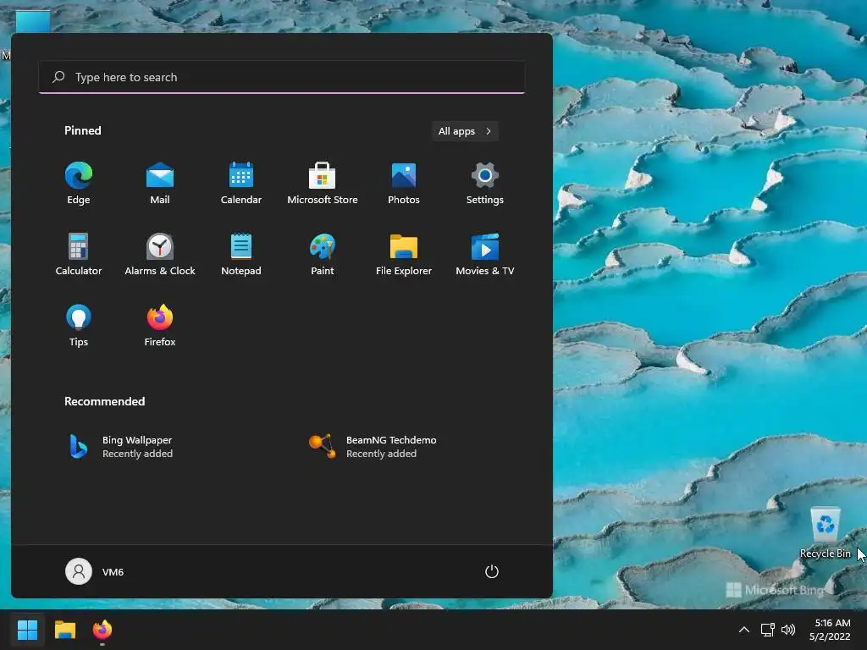The height and width of the screenshot is (650, 867).
Task: Open File Explorer from pinned apps
Action: click(x=404, y=254)
